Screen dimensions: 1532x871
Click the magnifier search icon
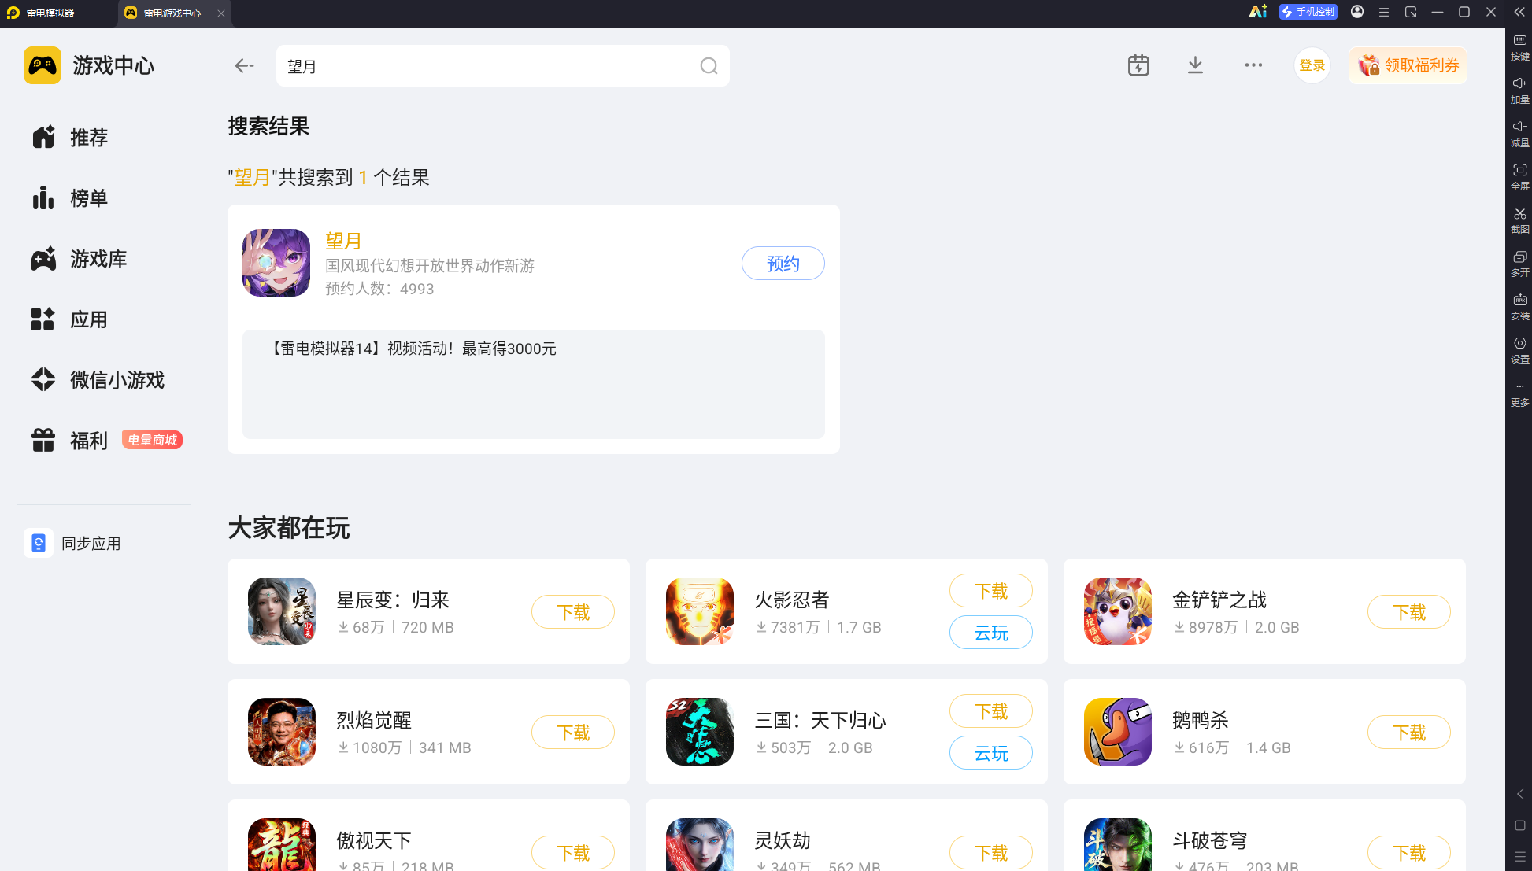pyautogui.click(x=709, y=66)
